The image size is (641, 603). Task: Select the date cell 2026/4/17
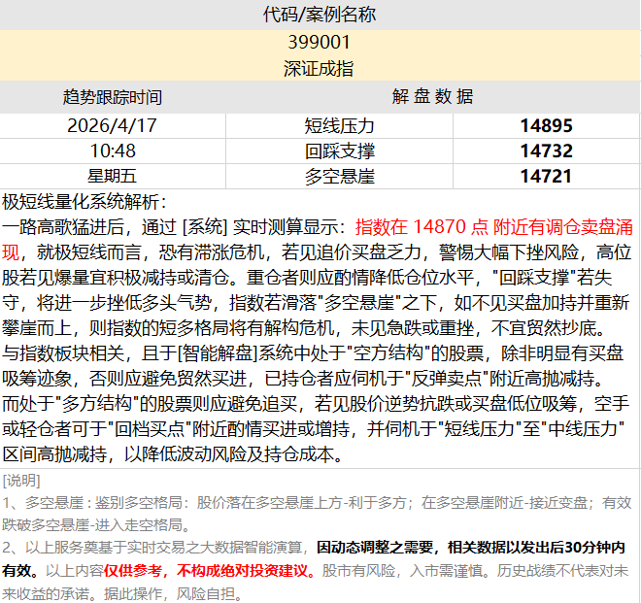coord(113,125)
